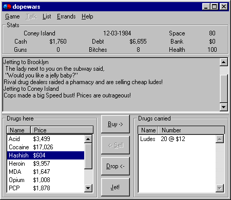Image resolution: width=231 pixels, height=200 pixels.
Task: Click the message log scrollbar thumb
Action: click(x=224, y=89)
